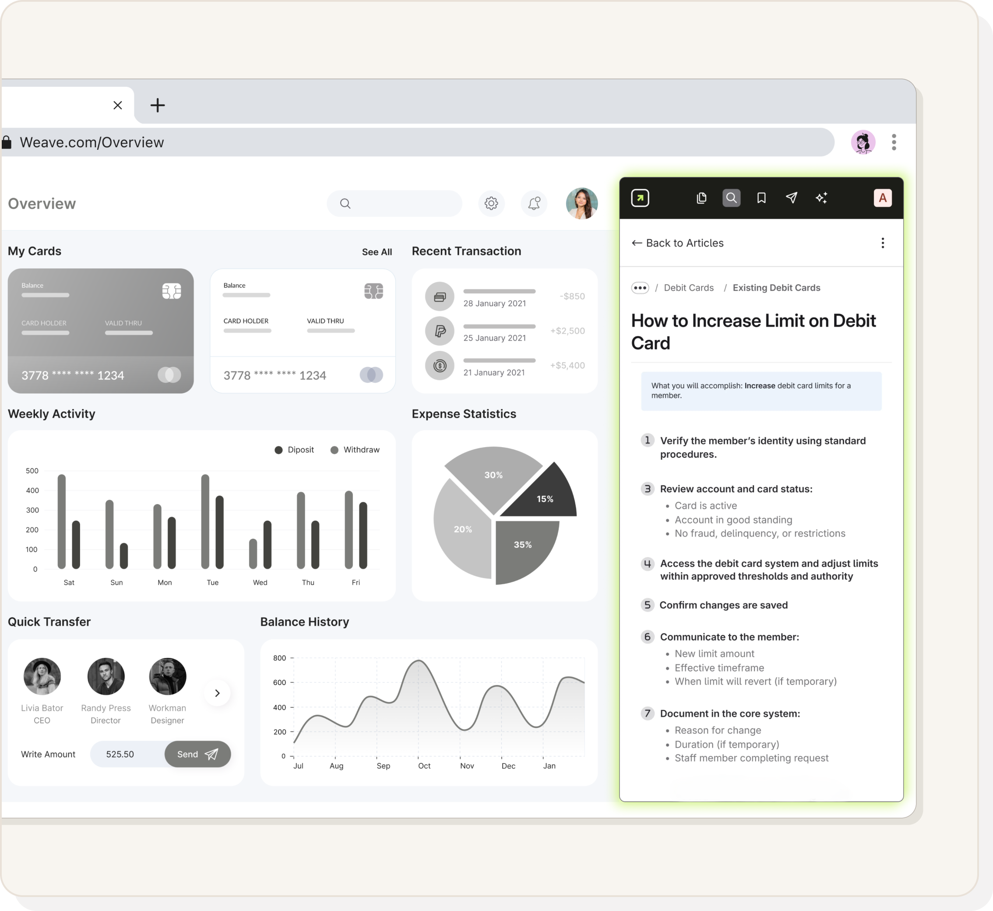Open the AI sparkle icon in toolbar

click(821, 198)
